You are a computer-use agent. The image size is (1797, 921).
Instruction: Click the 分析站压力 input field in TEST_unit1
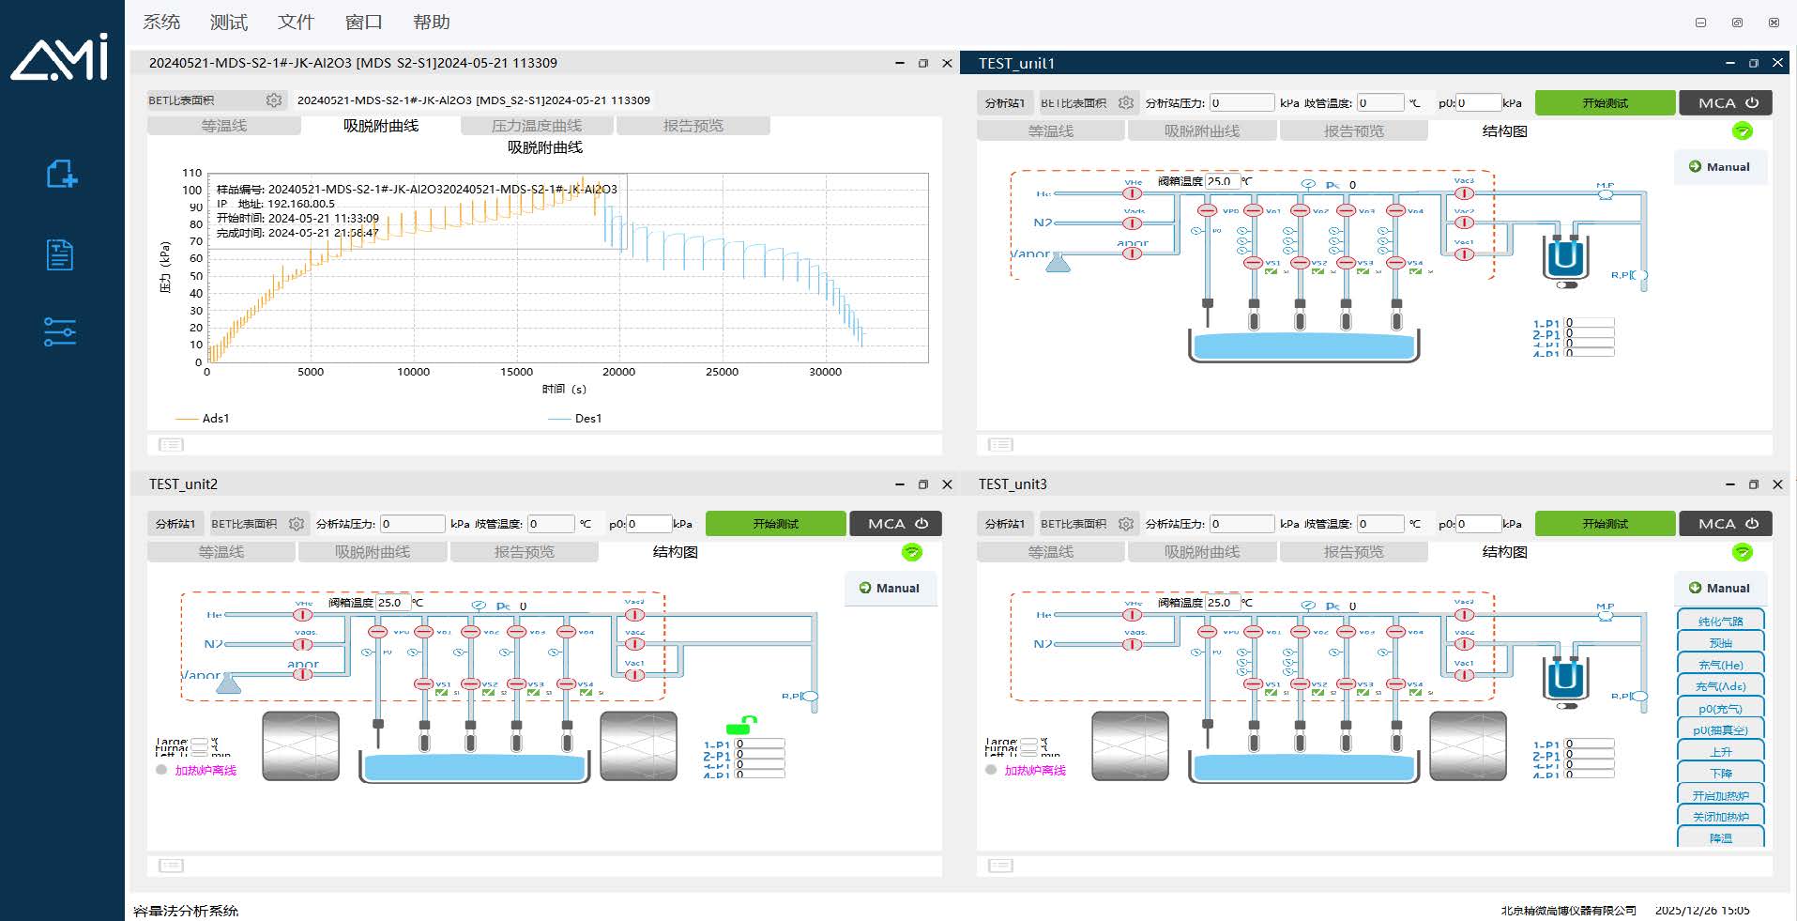(1241, 103)
